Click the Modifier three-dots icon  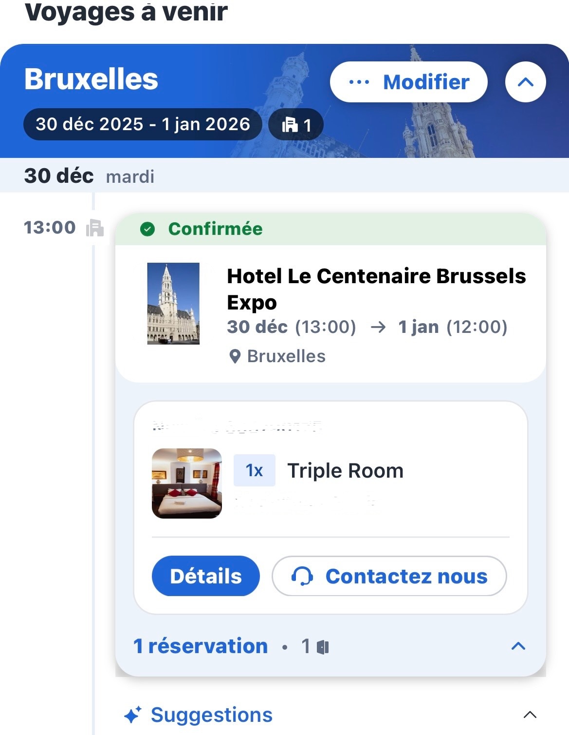click(359, 82)
